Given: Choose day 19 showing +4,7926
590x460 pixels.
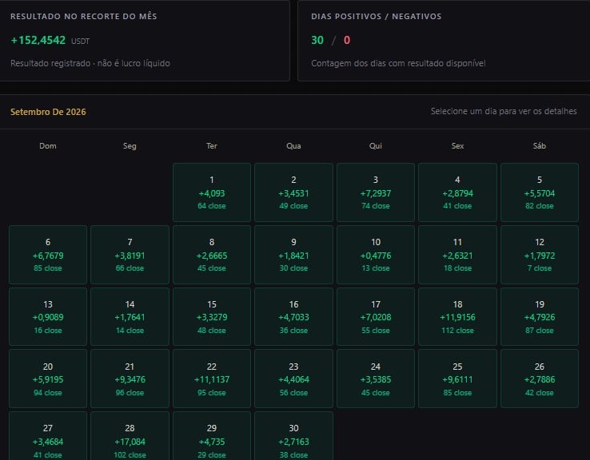Looking at the screenshot, I should 540,316.
